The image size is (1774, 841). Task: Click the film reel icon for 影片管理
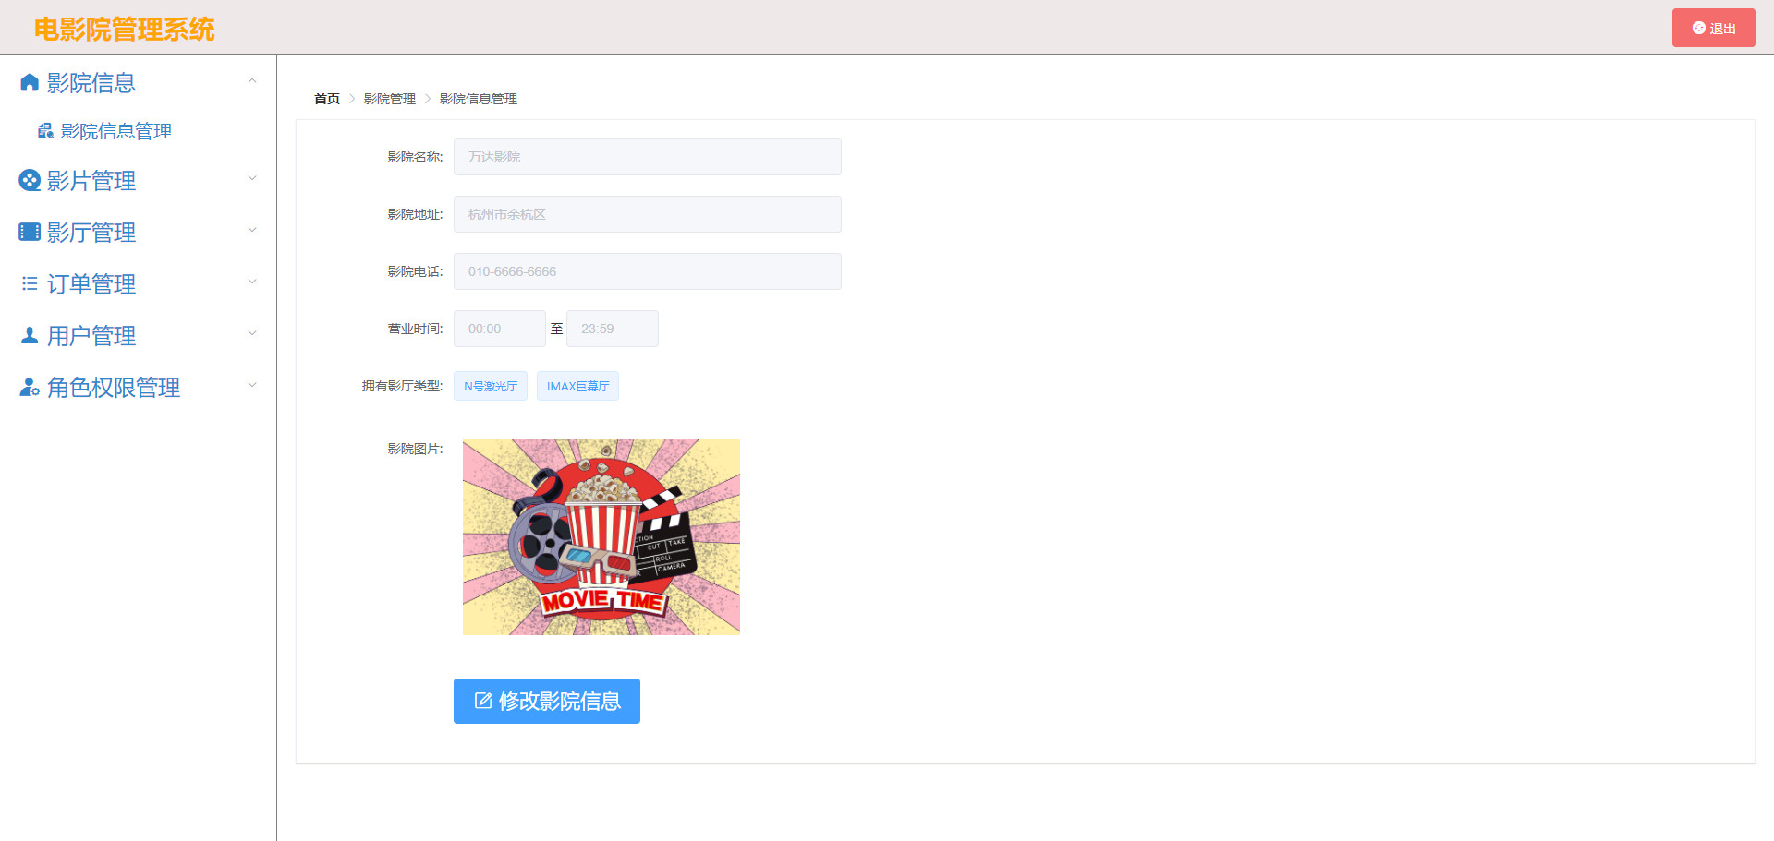coord(30,180)
